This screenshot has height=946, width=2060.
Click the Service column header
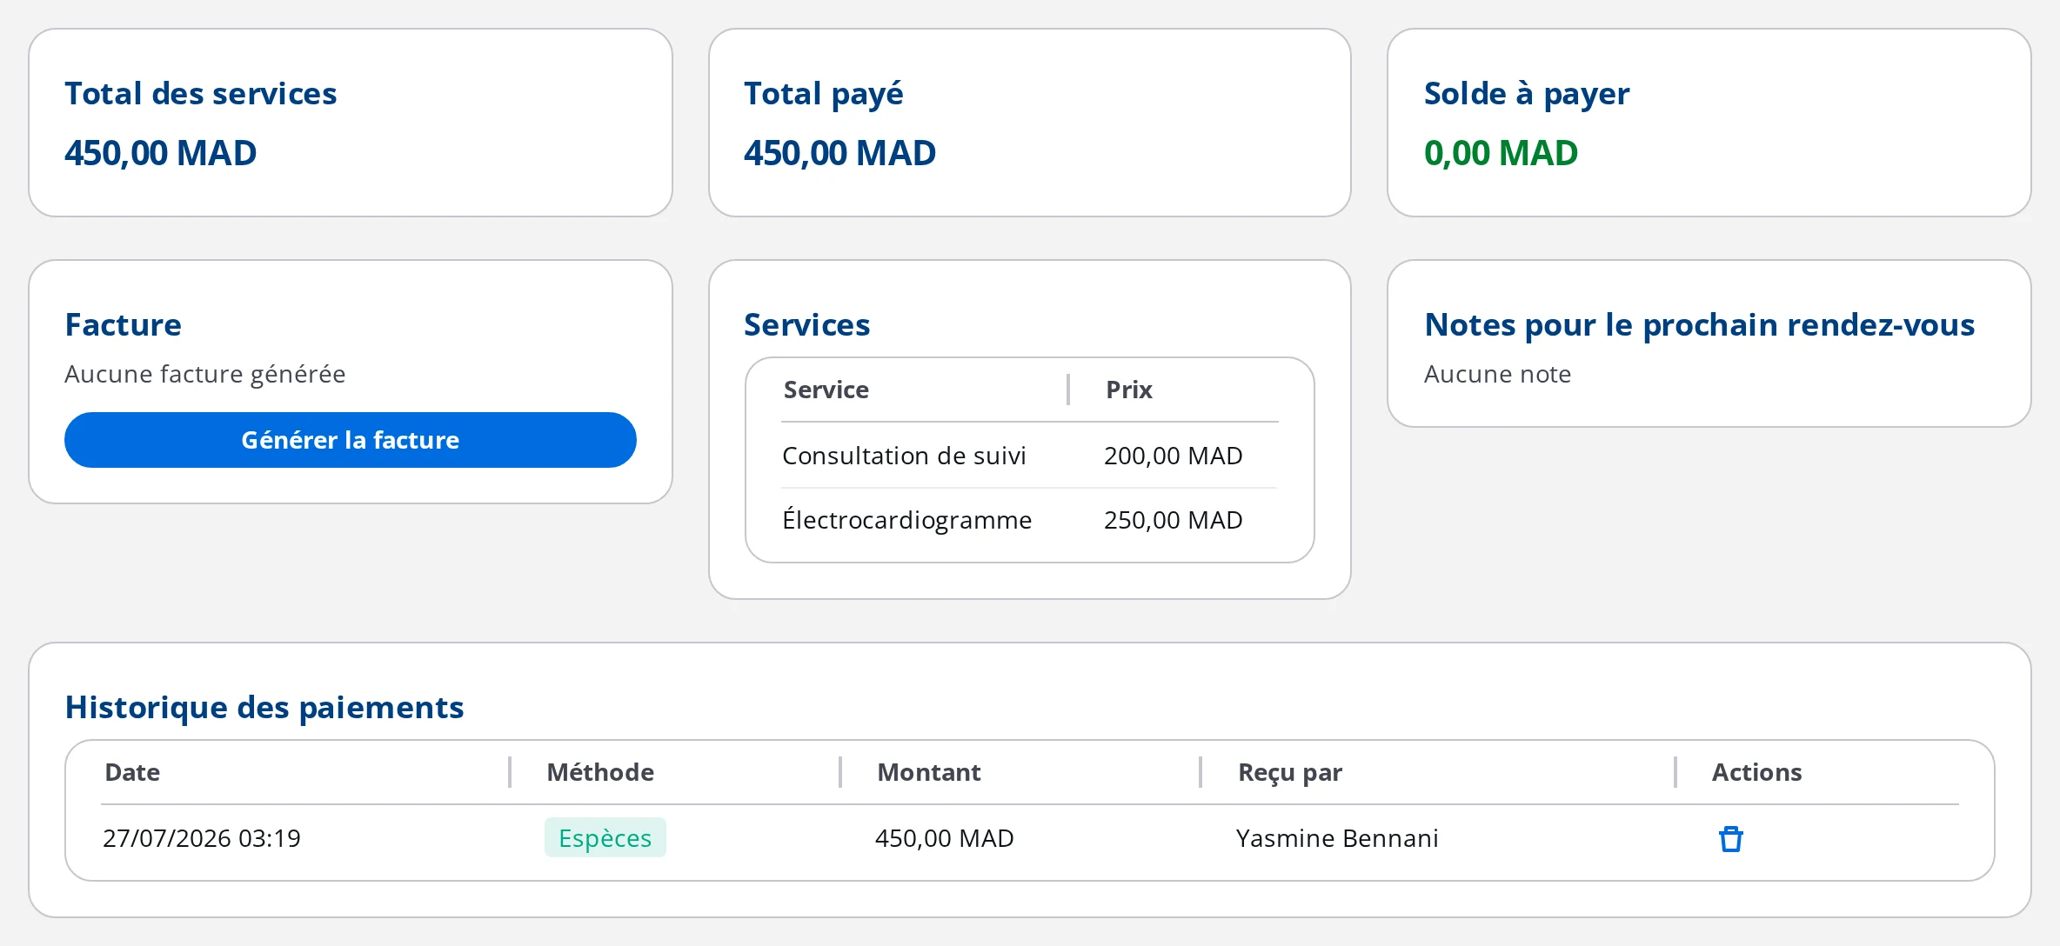pyautogui.click(x=826, y=390)
